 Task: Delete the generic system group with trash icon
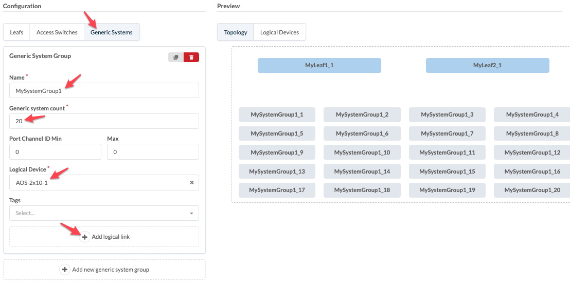(191, 57)
